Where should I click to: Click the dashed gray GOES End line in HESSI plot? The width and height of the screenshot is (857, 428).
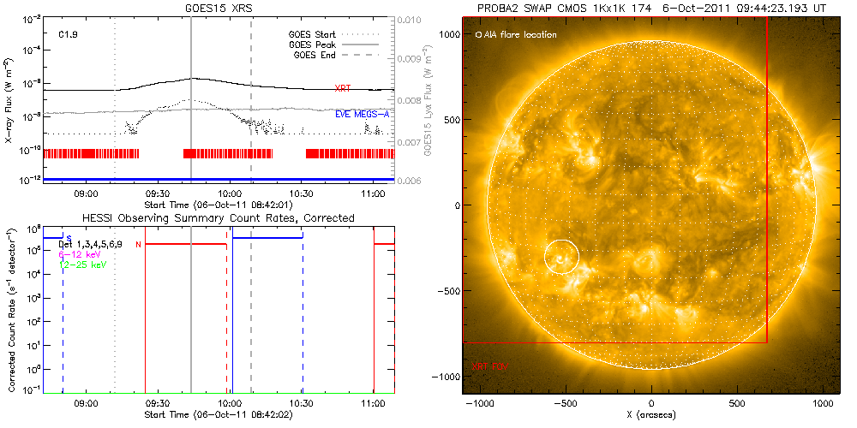tap(251, 342)
